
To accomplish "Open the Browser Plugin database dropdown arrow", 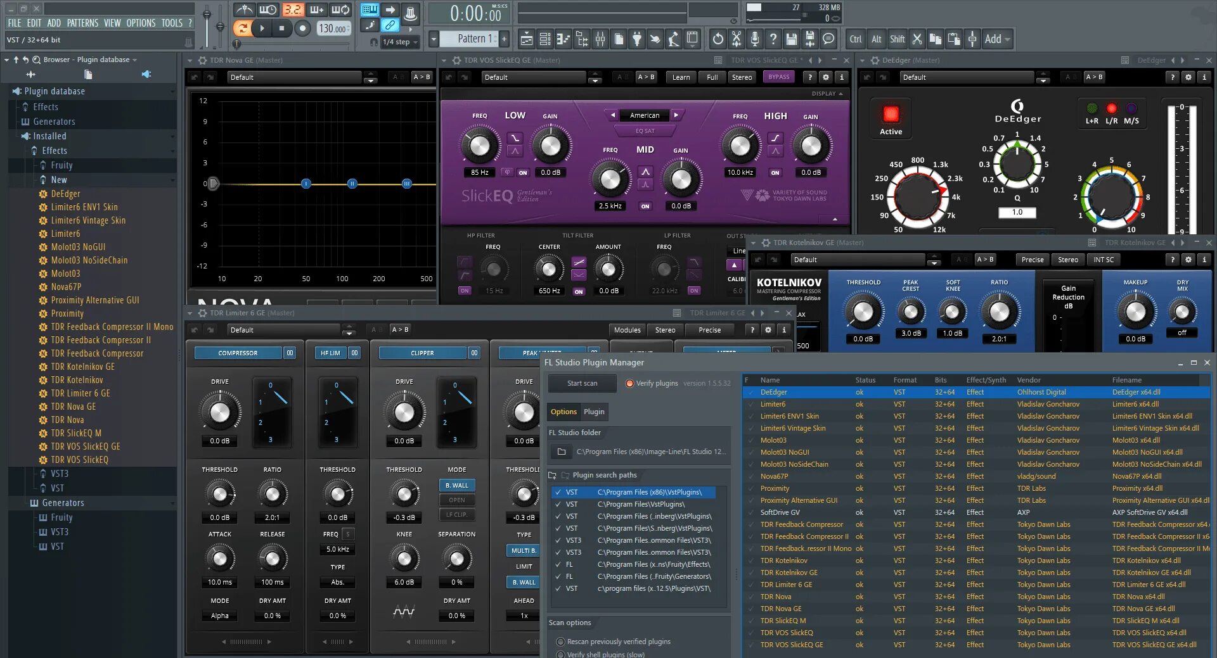I will tap(134, 60).
